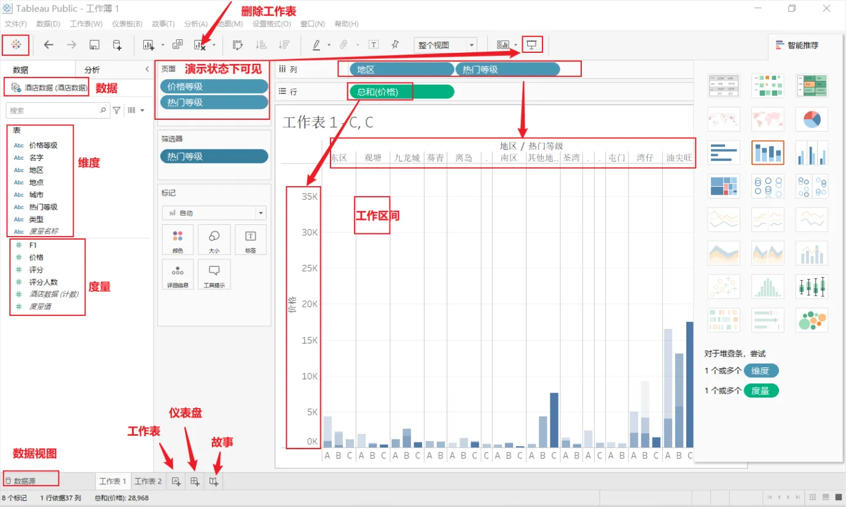Click the 地区 pill on columns shelf
The width and height of the screenshot is (846, 507).
[401, 69]
